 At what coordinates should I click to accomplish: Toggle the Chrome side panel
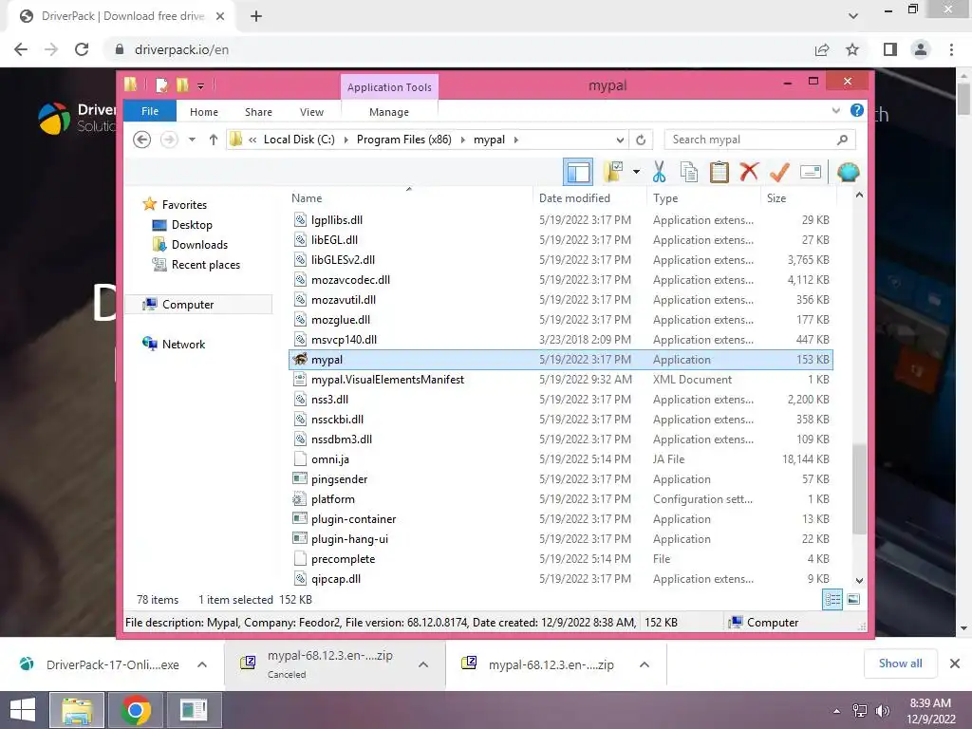pyautogui.click(x=890, y=49)
